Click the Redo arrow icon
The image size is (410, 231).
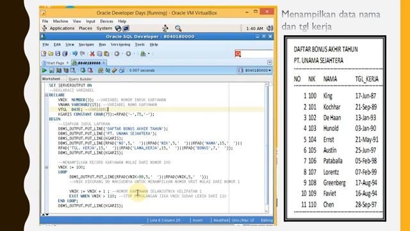coord(83,54)
